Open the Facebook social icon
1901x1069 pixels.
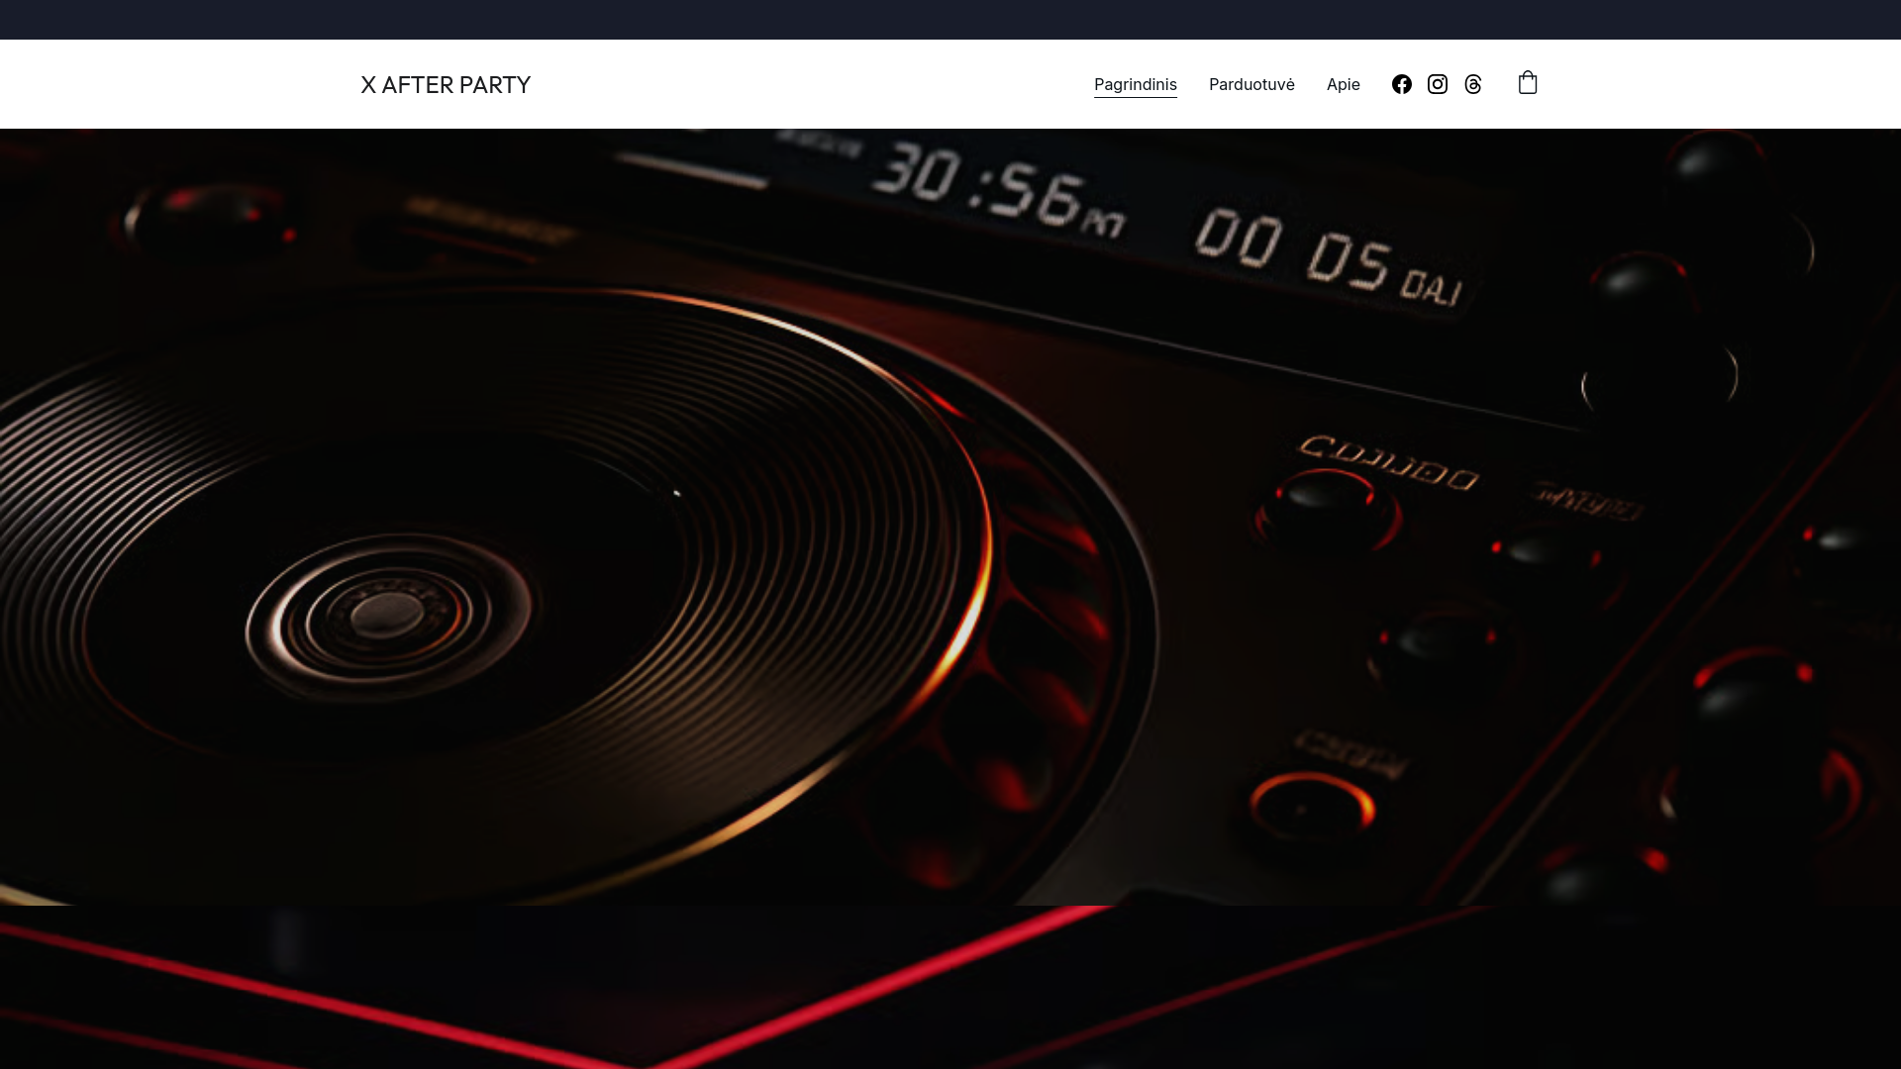pos(1401,84)
